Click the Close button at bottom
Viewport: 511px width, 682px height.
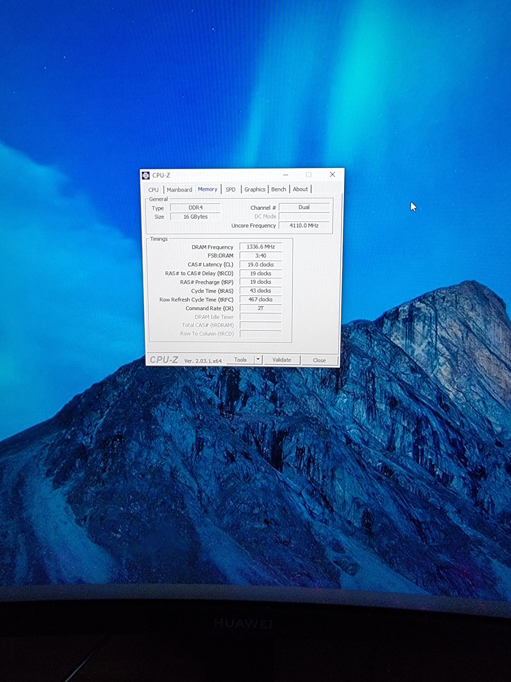[319, 360]
